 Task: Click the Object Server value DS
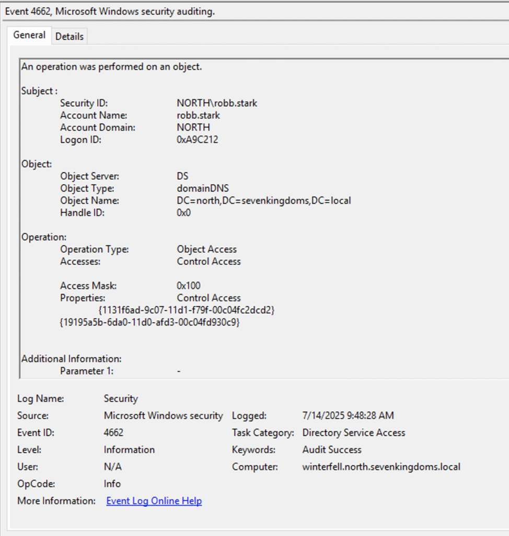[182, 176]
